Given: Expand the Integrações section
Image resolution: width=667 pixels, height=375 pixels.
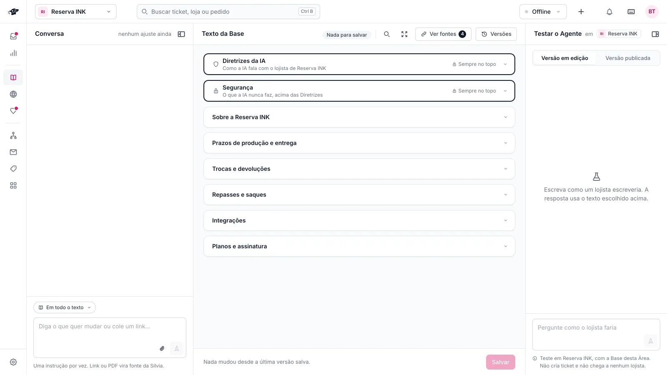Looking at the screenshot, I should [359, 220].
